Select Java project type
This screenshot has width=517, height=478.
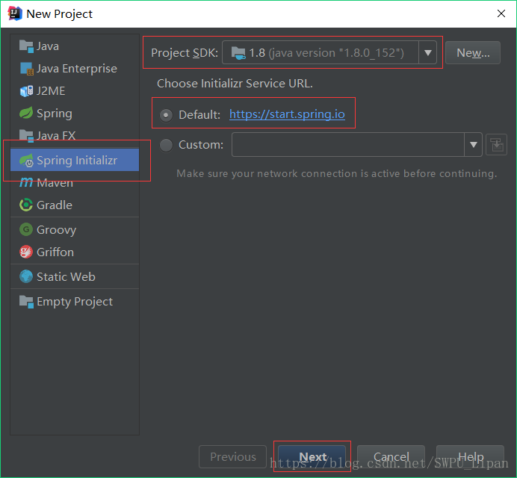tap(75, 46)
